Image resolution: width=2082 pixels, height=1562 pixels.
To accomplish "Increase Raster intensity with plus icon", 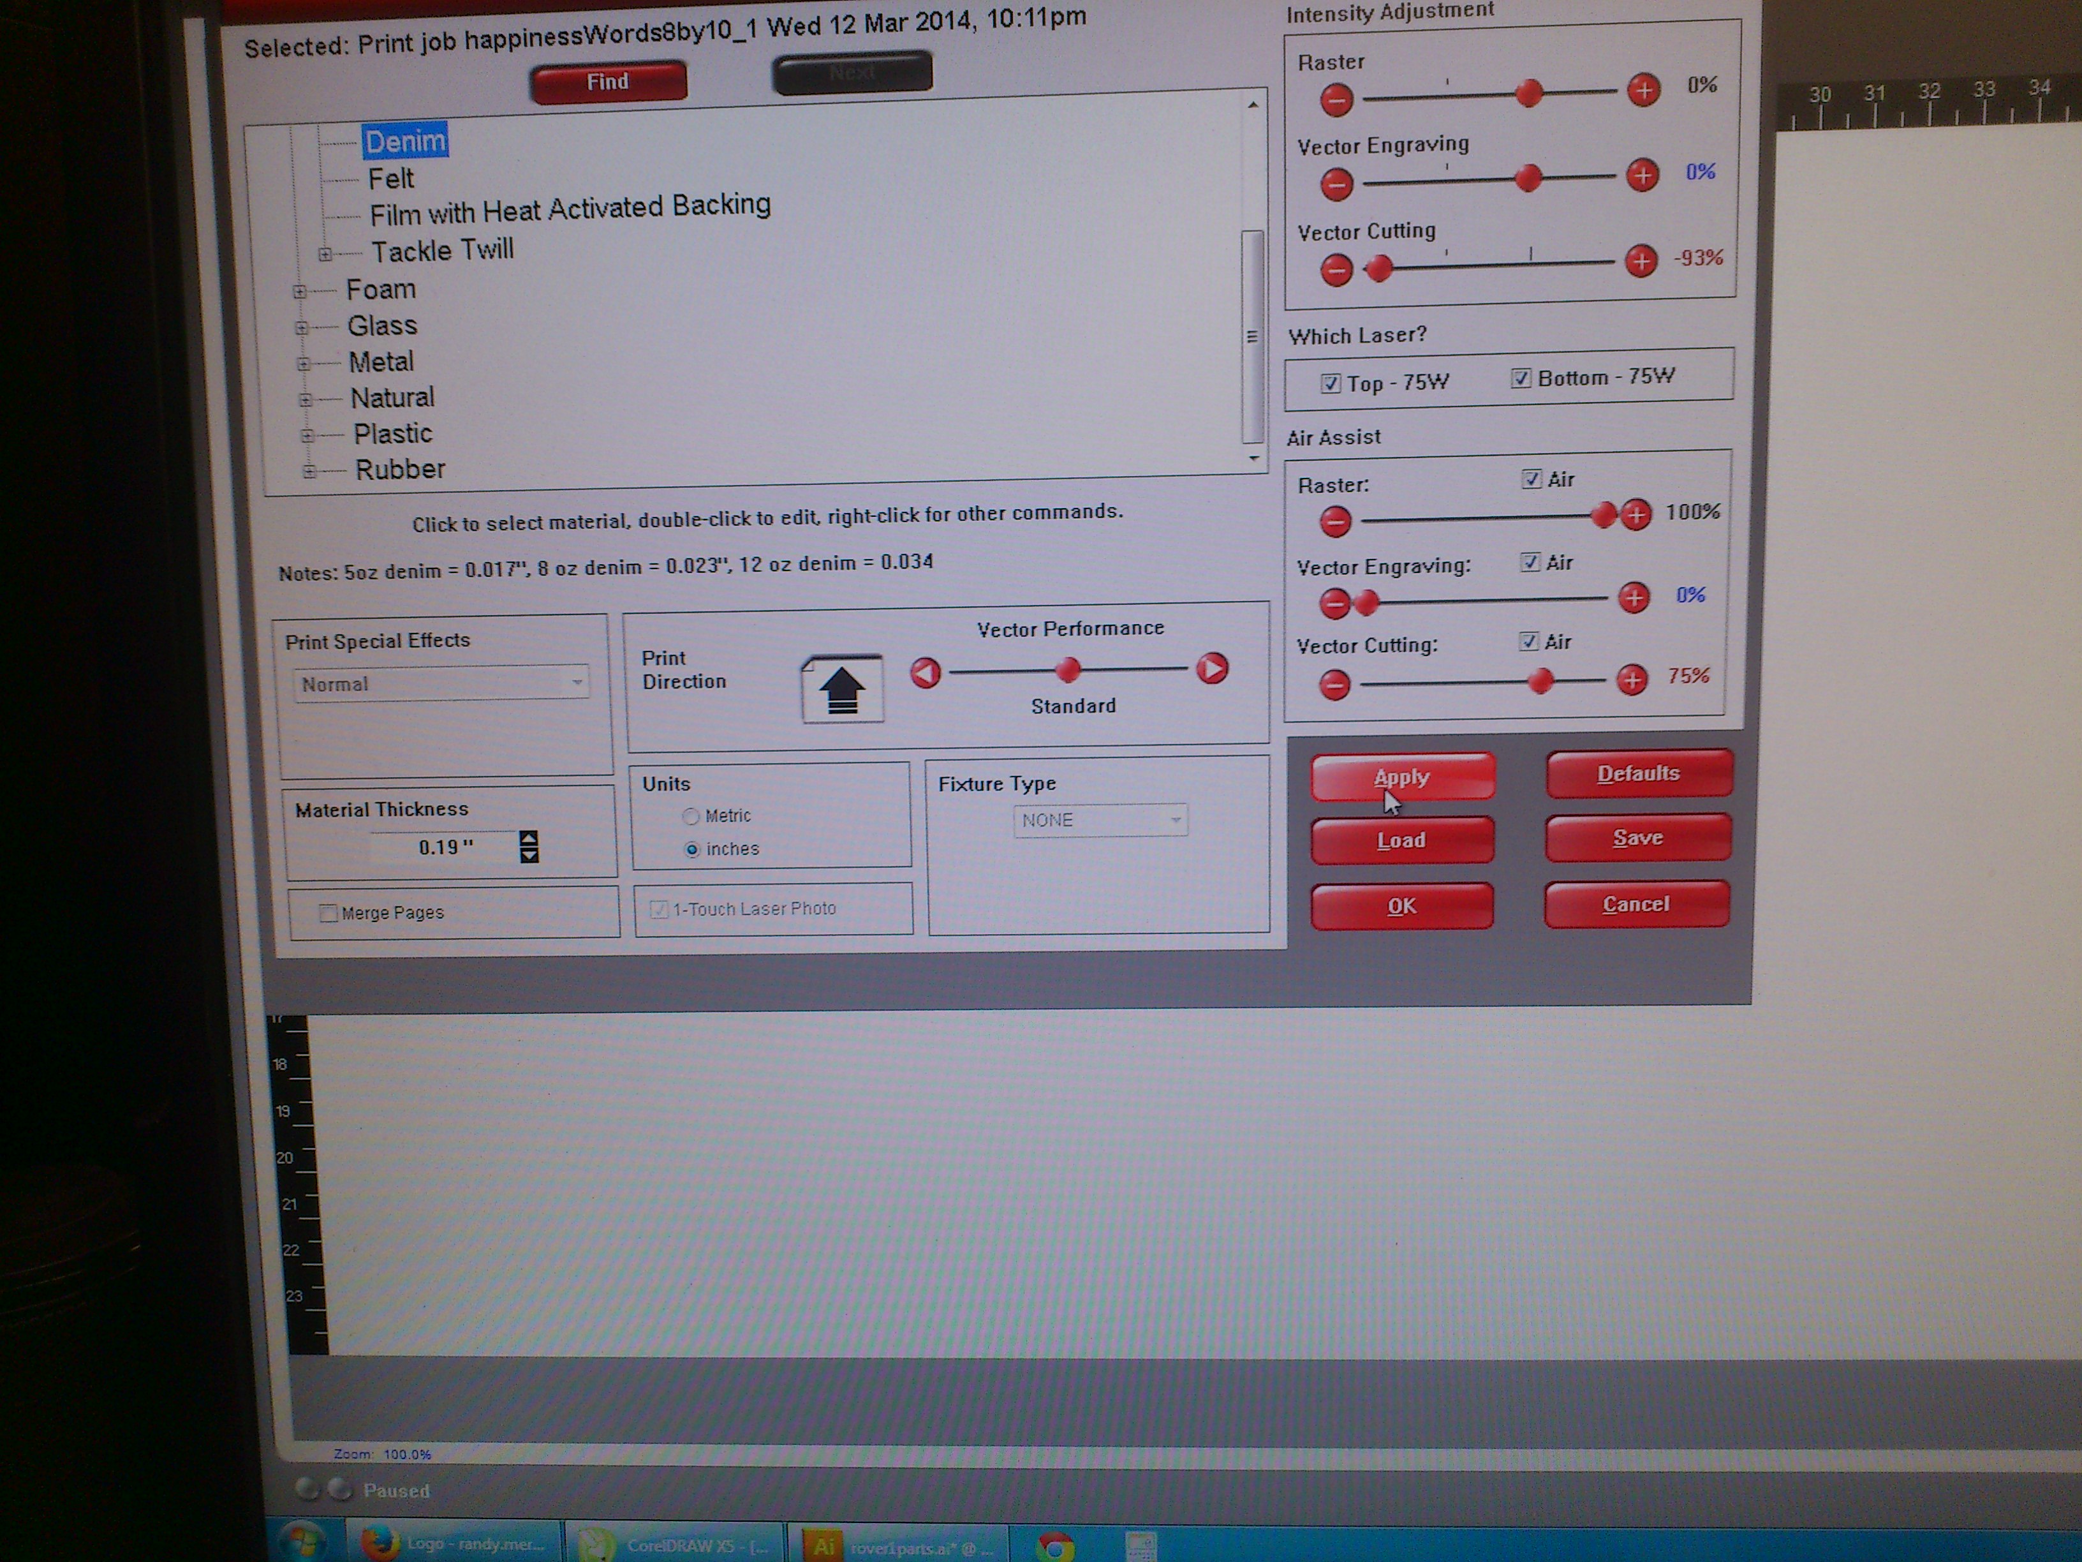I will tap(1643, 91).
